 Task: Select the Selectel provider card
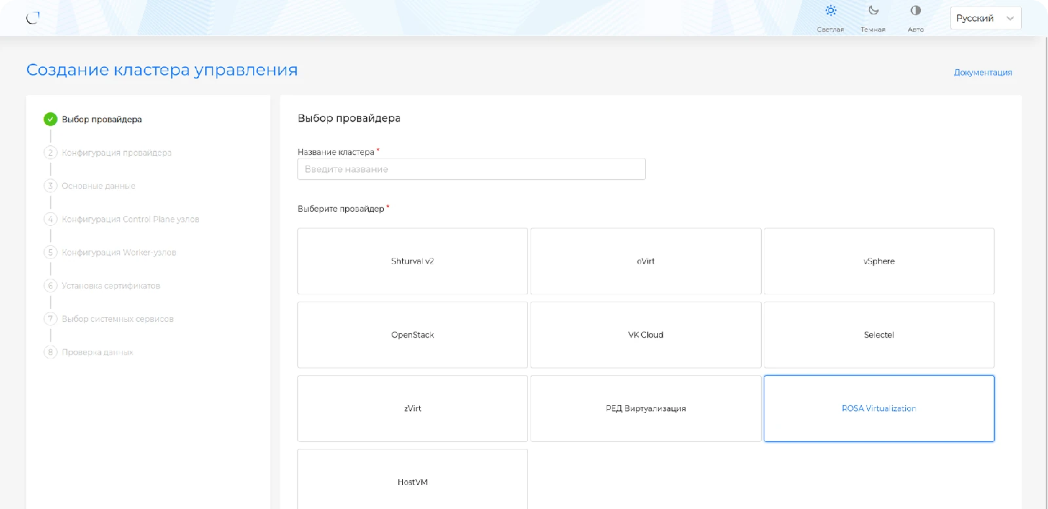[x=879, y=335]
